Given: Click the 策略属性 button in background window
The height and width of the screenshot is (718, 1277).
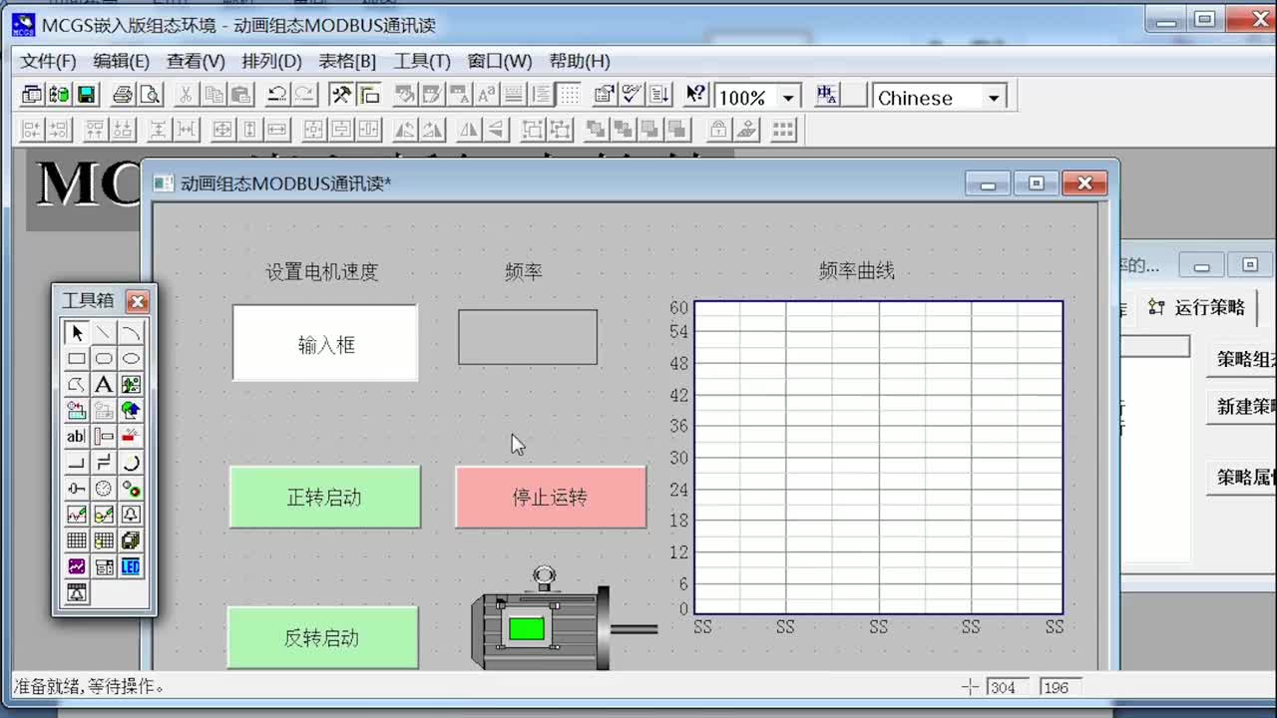Looking at the screenshot, I should (1242, 478).
